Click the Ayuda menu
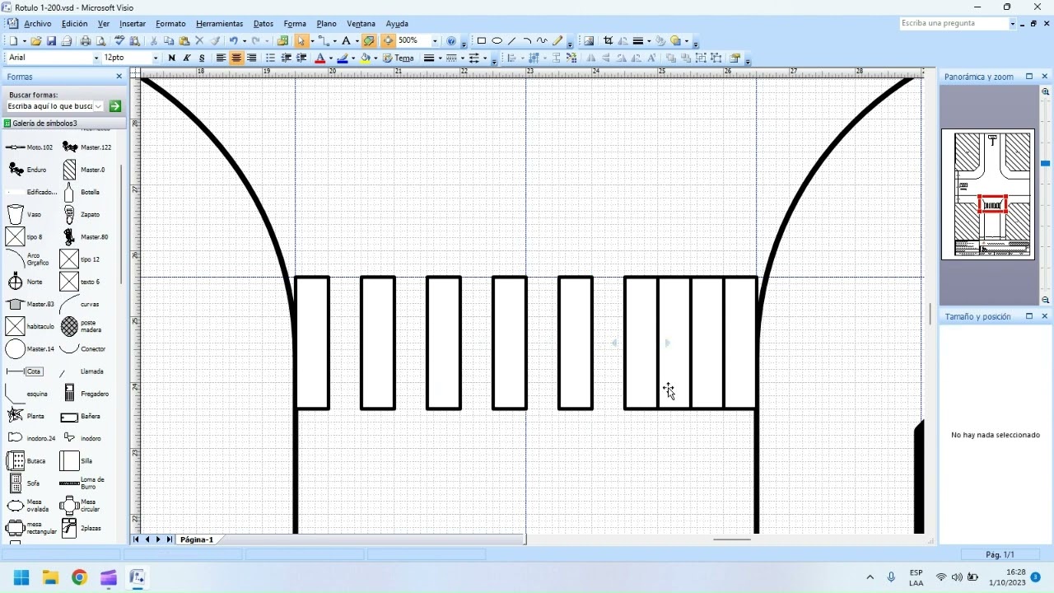1054x593 pixels. coord(397,24)
